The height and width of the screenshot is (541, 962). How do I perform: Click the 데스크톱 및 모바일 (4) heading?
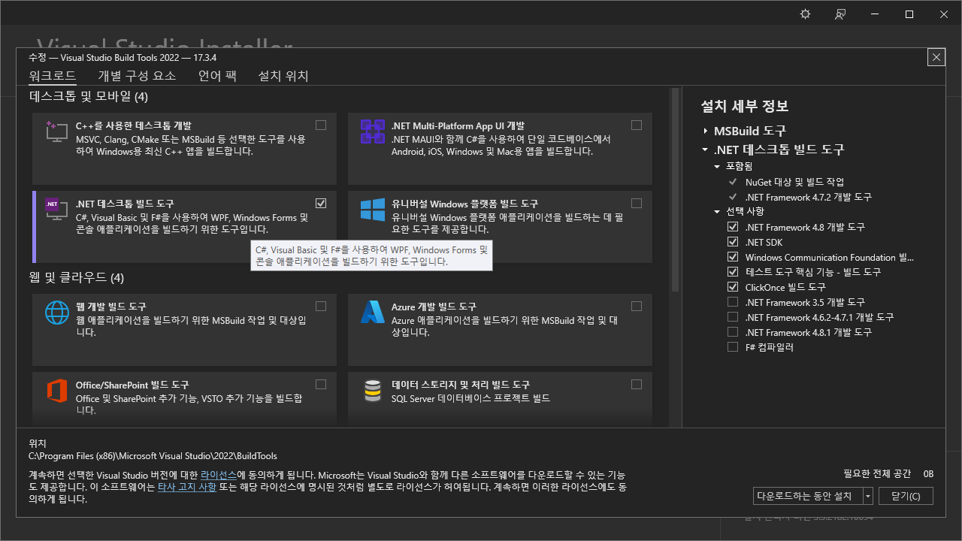89,97
